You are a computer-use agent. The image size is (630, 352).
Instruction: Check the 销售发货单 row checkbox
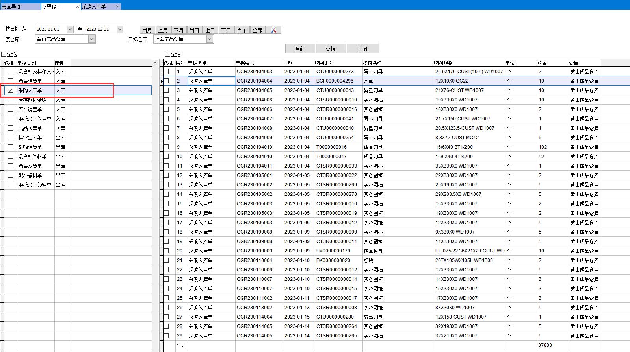point(11,166)
